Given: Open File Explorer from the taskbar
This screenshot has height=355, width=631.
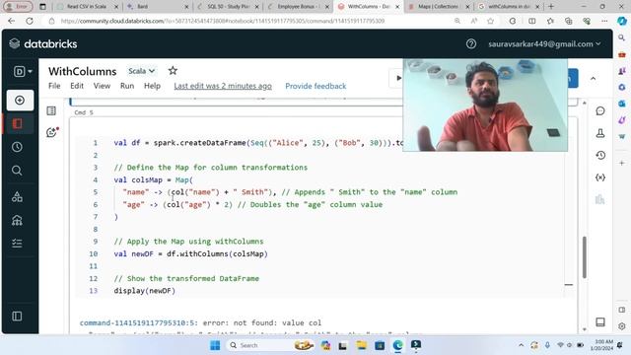Looking at the screenshot, I should click(361, 345).
